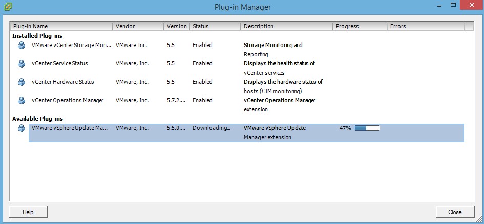Screen dimensions: 484x224
Task: Click version 5.5.0.... of Update Manager
Action: point(176,128)
